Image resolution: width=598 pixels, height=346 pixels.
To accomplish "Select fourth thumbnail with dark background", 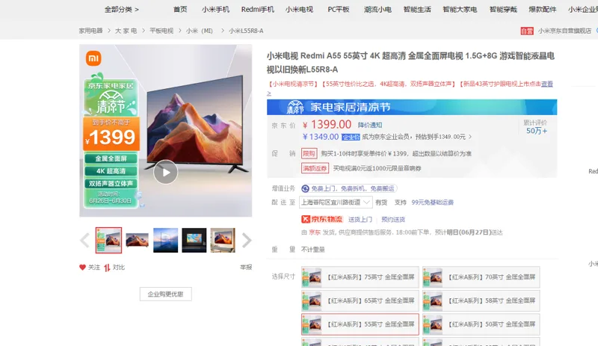I will [194, 241].
